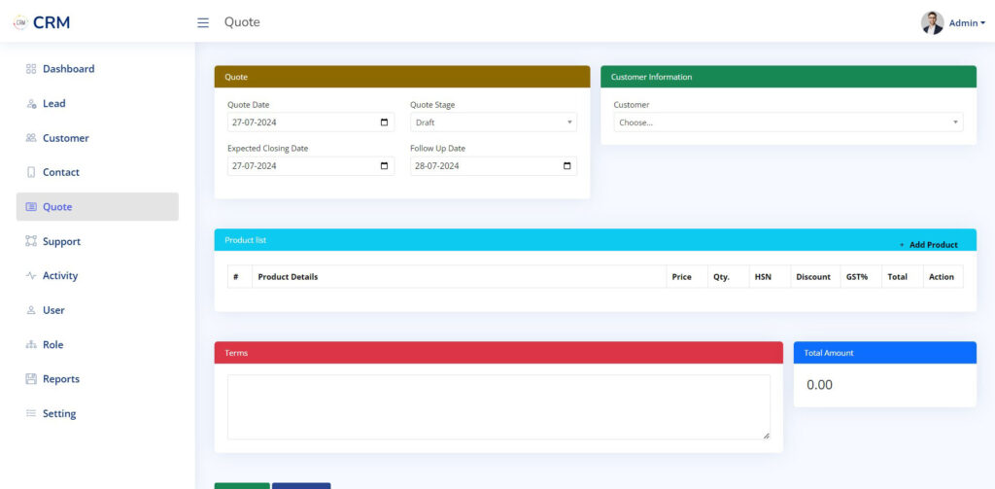Click the CRM brand text link
The image size is (995, 489).
[x=51, y=22]
